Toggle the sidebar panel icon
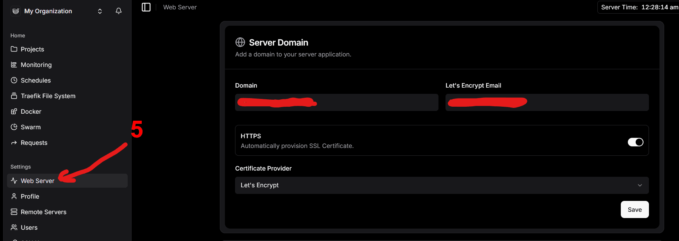The width and height of the screenshot is (679, 241). (x=146, y=7)
